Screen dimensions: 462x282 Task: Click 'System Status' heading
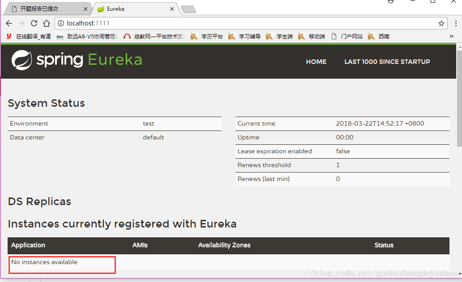tap(46, 103)
